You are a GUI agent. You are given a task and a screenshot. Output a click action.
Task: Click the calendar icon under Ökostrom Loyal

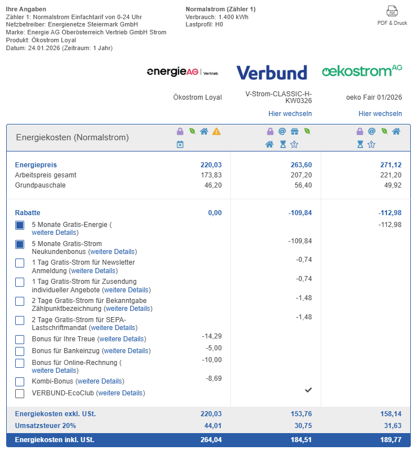tap(180, 145)
